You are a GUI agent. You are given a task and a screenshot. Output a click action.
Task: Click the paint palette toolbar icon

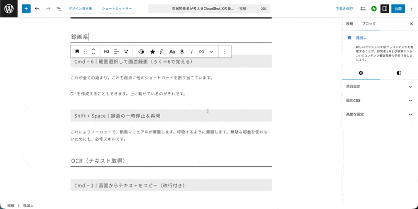[x=141, y=52]
